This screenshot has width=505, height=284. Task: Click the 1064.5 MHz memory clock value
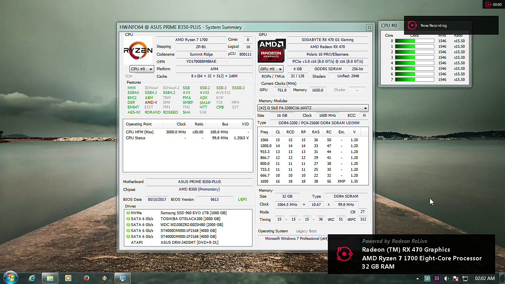click(x=287, y=205)
